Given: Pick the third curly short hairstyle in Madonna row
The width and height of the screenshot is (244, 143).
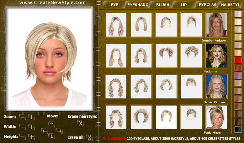Looking at the screenshot, I should (x=166, y=56).
